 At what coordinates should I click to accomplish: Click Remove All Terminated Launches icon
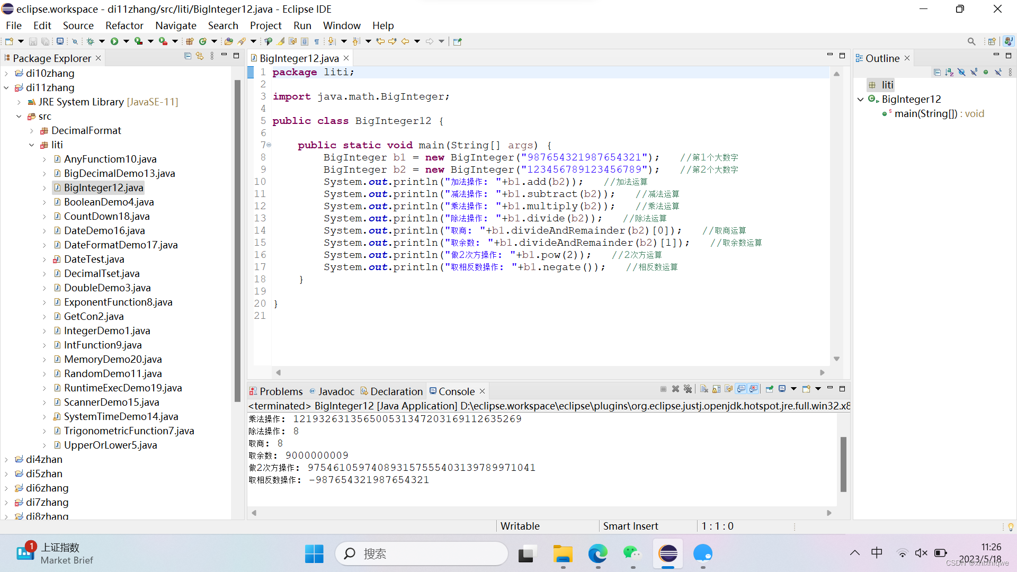pos(688,389)
